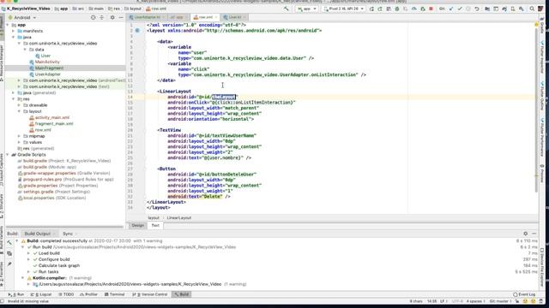The height and width of the screenshot is (308, 549).
Task: Toggle the TODO tool window
Action: pos(66,294)
